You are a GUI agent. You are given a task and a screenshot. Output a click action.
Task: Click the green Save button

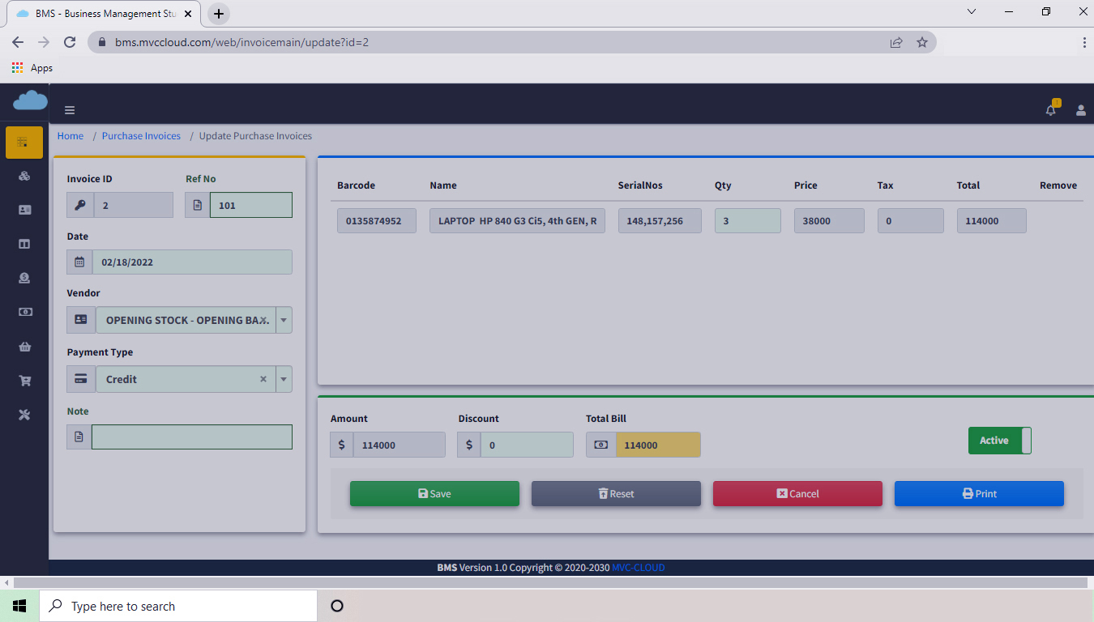pos(434,493)
